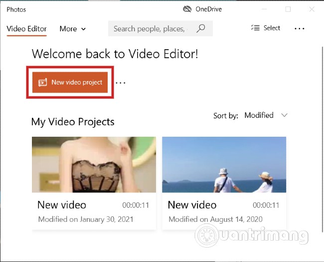This screenshot has height=262, width=324.
Task: Minimize the Photos window
Action: point(264,9)
